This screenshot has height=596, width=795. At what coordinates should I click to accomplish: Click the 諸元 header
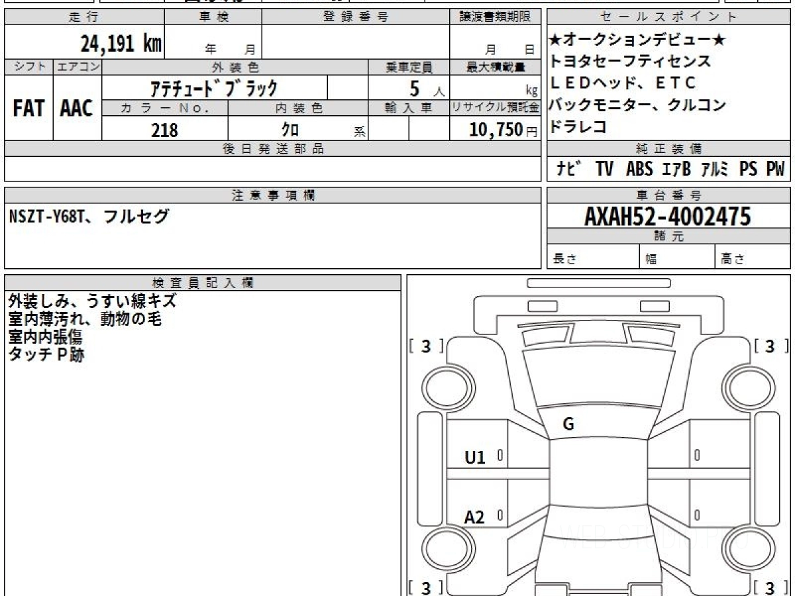668,236
